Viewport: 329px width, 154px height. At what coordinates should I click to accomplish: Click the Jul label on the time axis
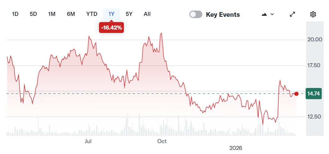[88, 141]
